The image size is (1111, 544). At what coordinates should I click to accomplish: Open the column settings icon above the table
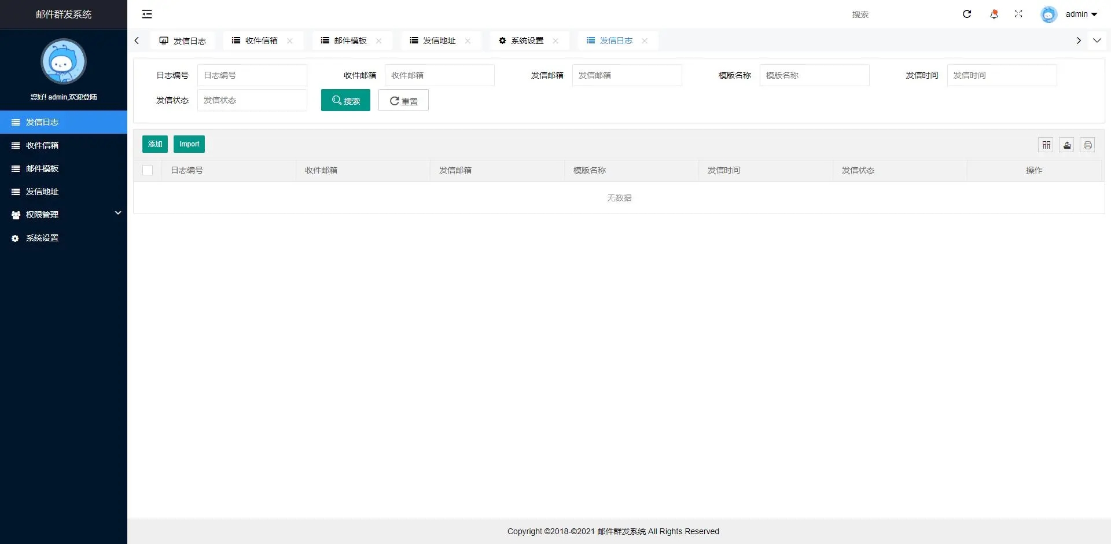[1046, 145]
